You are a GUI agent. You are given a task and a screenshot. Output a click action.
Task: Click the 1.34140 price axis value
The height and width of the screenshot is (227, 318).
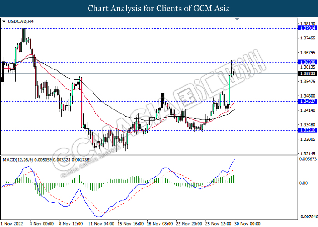(308, 110)
